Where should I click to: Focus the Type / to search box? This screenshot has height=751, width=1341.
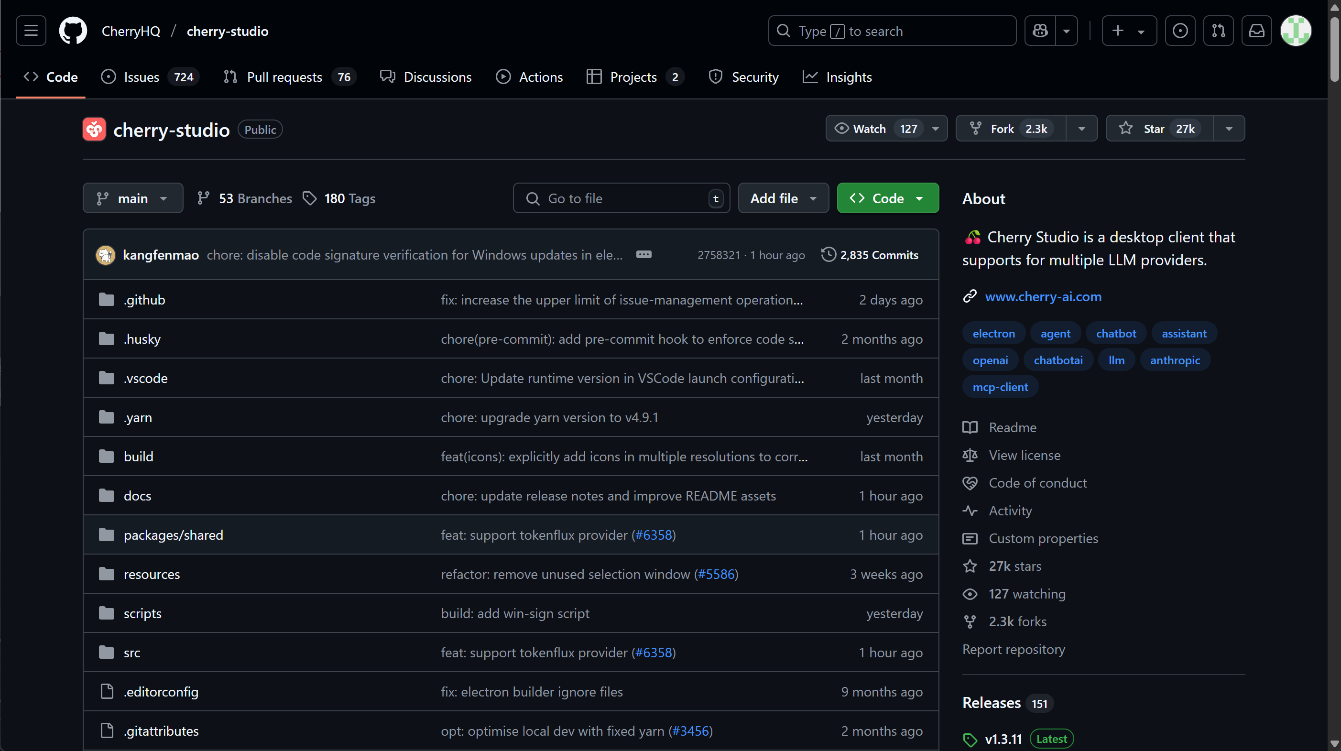point(892,31)
